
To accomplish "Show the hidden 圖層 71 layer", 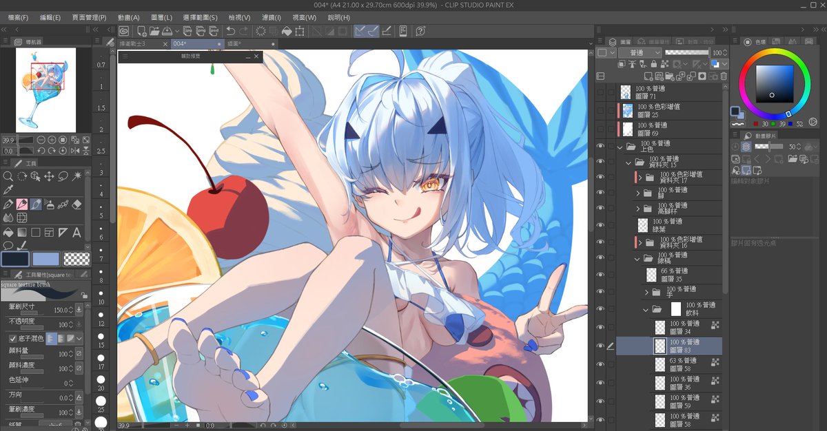I will pos(600,92).
